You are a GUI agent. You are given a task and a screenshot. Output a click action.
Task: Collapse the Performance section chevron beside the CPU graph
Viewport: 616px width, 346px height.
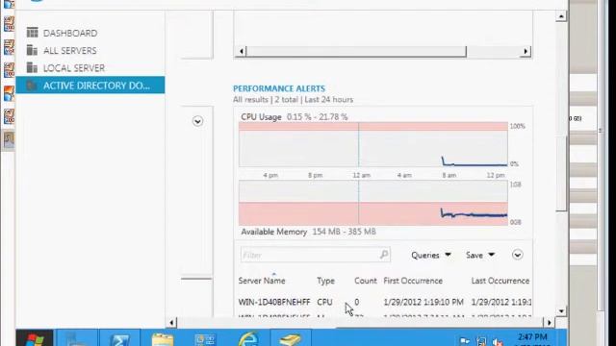(197, 121)
